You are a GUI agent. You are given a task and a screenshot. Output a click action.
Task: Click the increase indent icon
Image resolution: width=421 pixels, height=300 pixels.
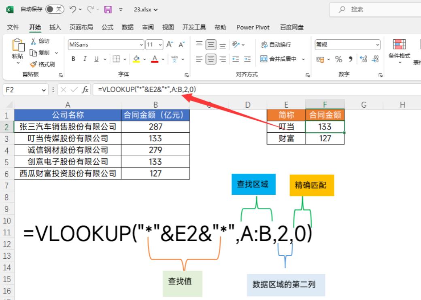coord(247,59)
